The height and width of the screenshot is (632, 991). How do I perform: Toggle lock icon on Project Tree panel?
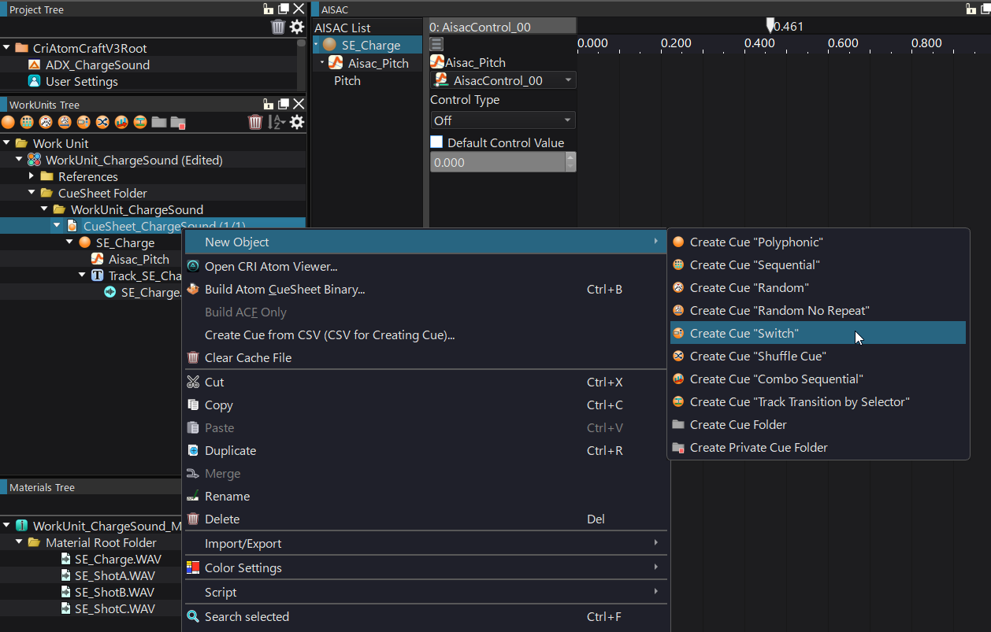tap(269, 9)
